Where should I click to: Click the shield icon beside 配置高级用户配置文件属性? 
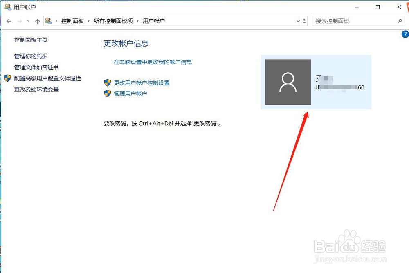point(7,78)
